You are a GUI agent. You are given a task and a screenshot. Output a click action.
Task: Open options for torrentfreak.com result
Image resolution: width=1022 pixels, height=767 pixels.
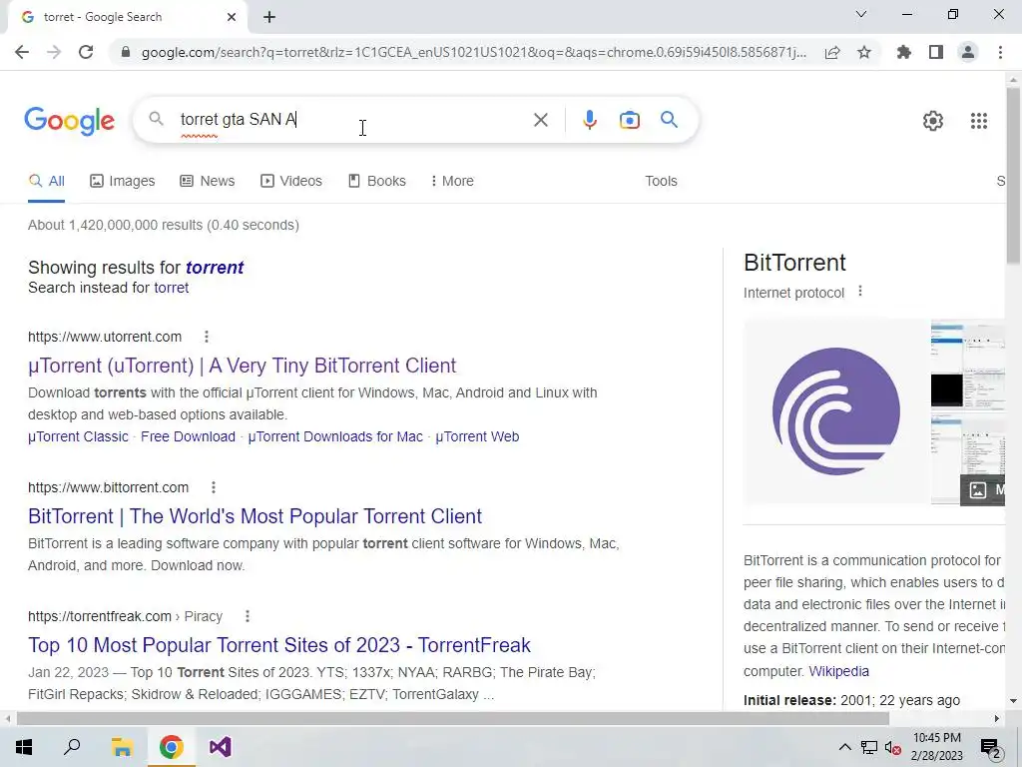pos(248,615)
